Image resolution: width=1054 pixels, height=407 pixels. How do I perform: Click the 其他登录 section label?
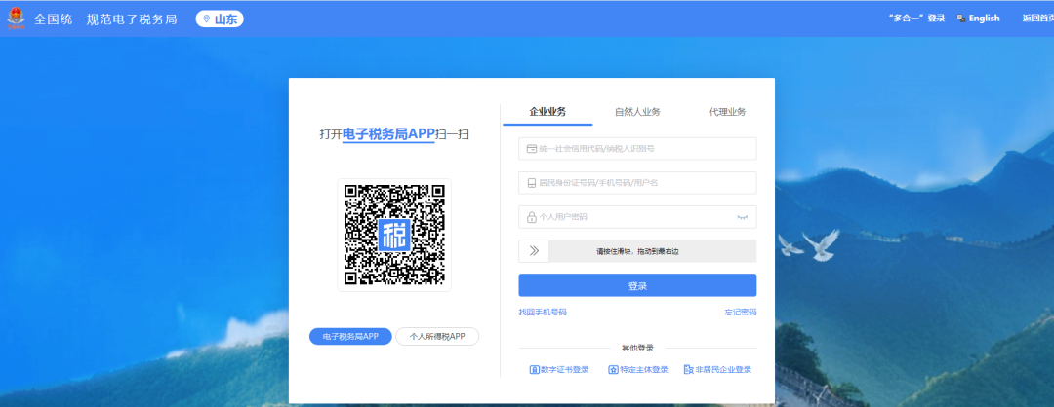(637, 348)
